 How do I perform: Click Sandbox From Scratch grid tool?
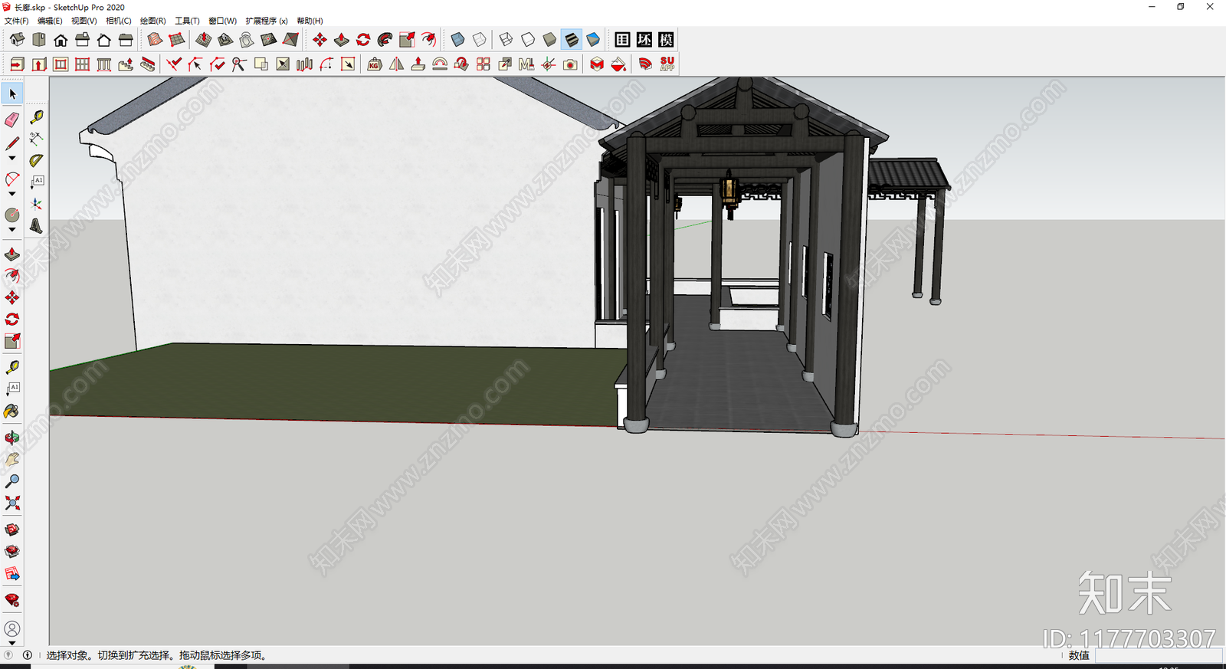[x=177, y=40]
